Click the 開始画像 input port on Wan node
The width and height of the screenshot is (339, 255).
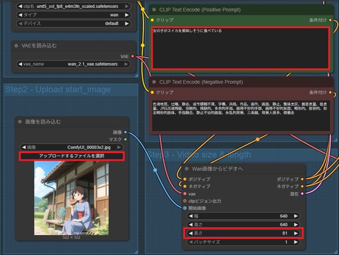coord(184,208)
